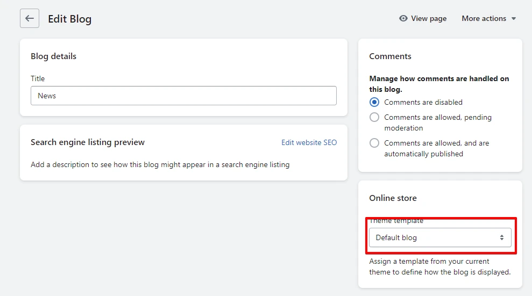Open the Theme template Default blog dropdown

coord(440,237)
